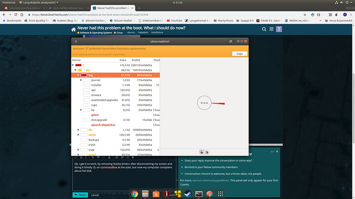
Task: Open the YouTube bookmark
Action: point(175,21)
